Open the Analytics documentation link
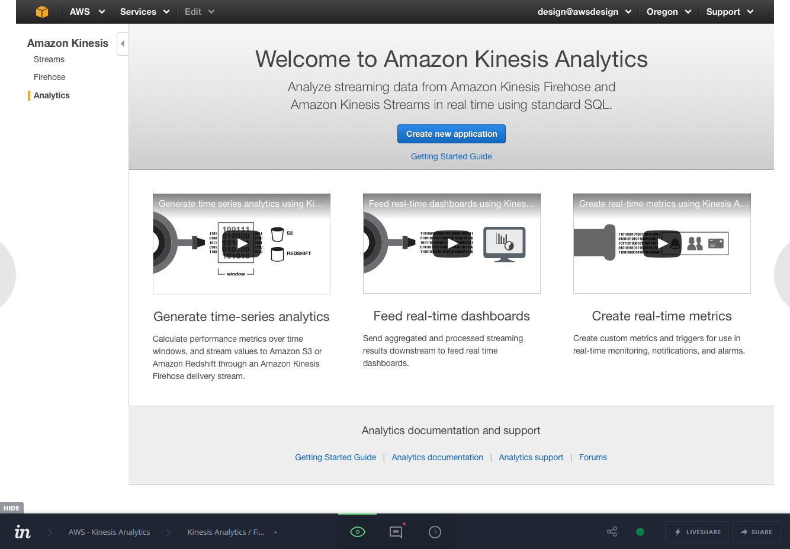This screenshot has height=549, width=790. [x=438, y=457]
